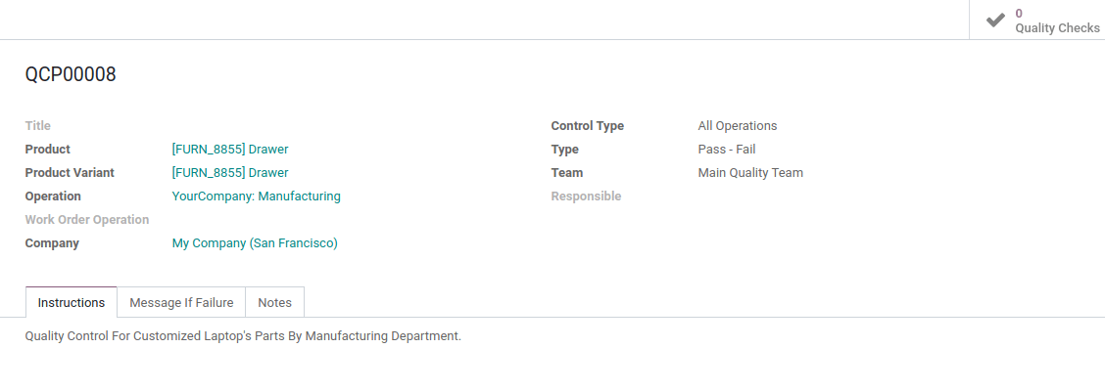
Task: Click the Quality Checks checkmark icon
Action: (x=995, y=20)
